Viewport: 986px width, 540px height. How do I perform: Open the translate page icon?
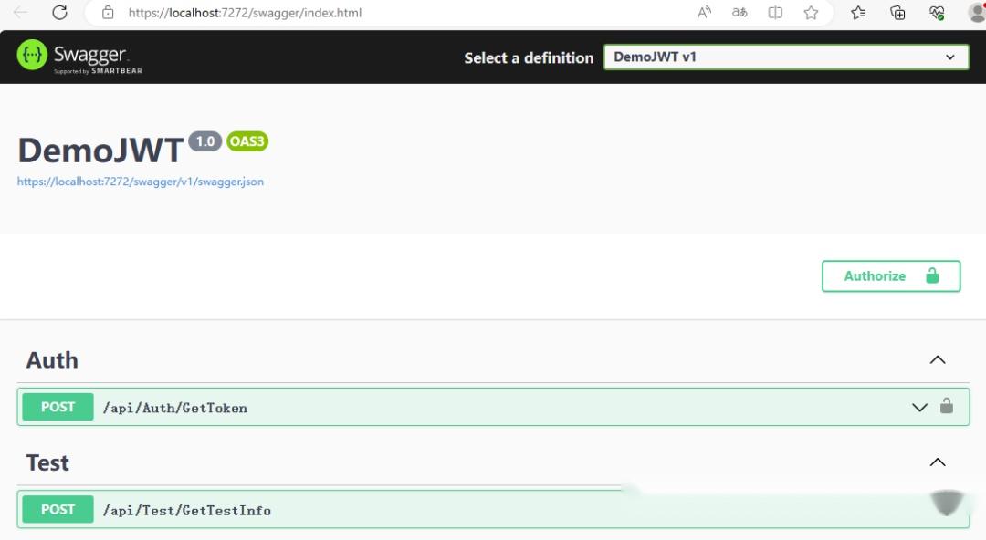tap(739, 12)
